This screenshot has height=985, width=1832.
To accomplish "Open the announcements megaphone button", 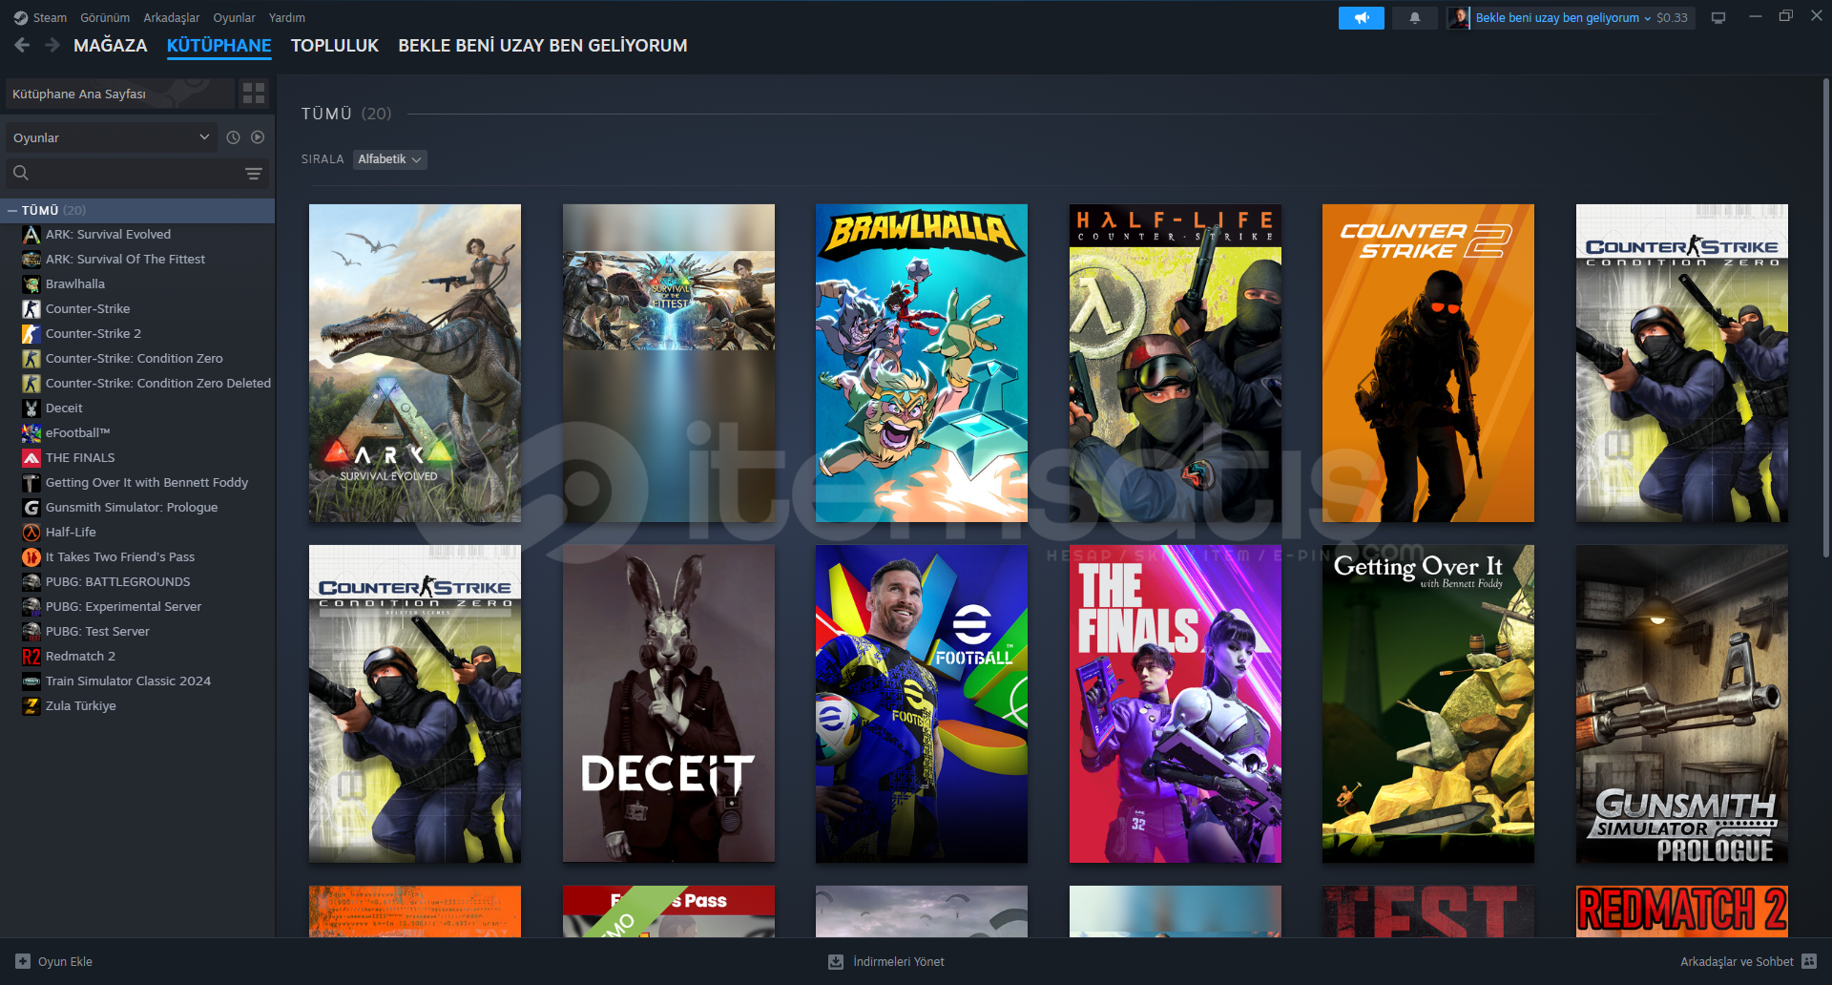I will point(1362,18).
